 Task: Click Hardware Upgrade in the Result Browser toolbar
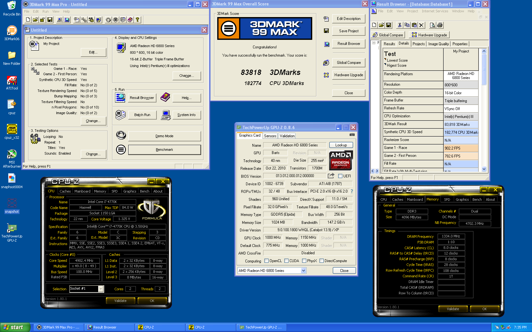tap(429, 35)
